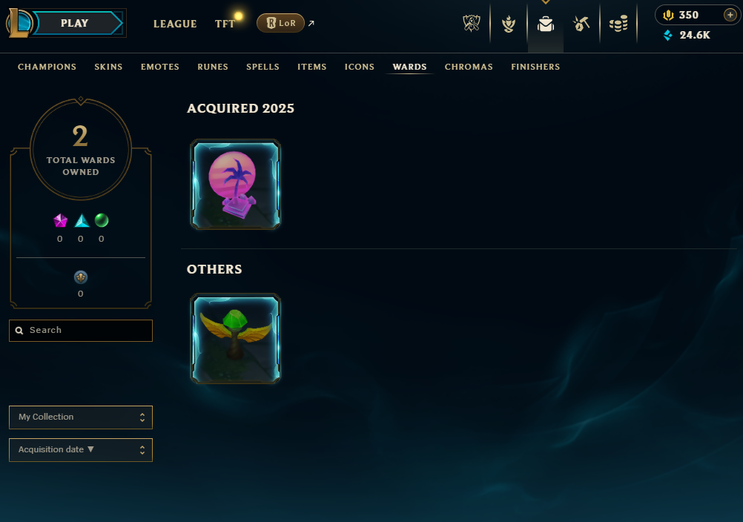Select the green orb gem icon
743x522 pixels.
102,220
